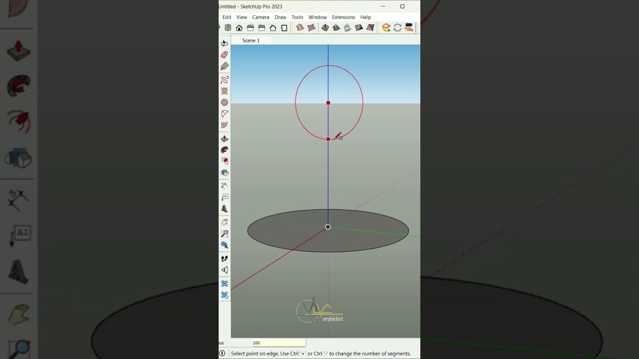This screenshot has height=359, width=639.
Task: Select the Sandbox Stamp tool
Action: tap(336, 28)
